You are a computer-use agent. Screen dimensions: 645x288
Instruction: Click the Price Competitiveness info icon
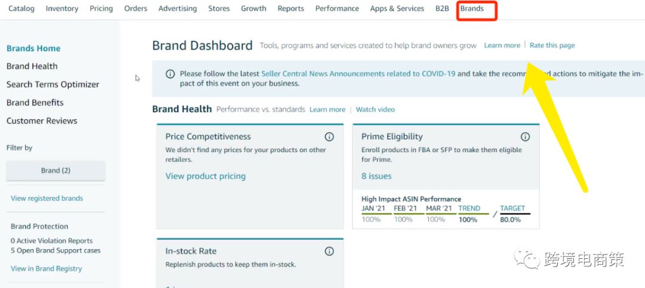point(329,137)
